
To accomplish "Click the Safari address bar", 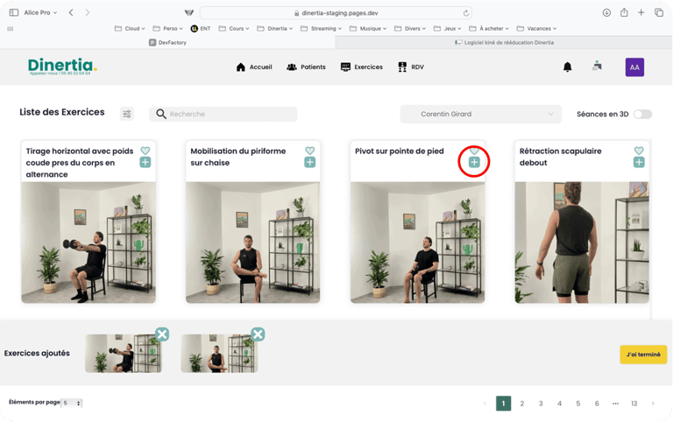I will click(x=336, y=13).
